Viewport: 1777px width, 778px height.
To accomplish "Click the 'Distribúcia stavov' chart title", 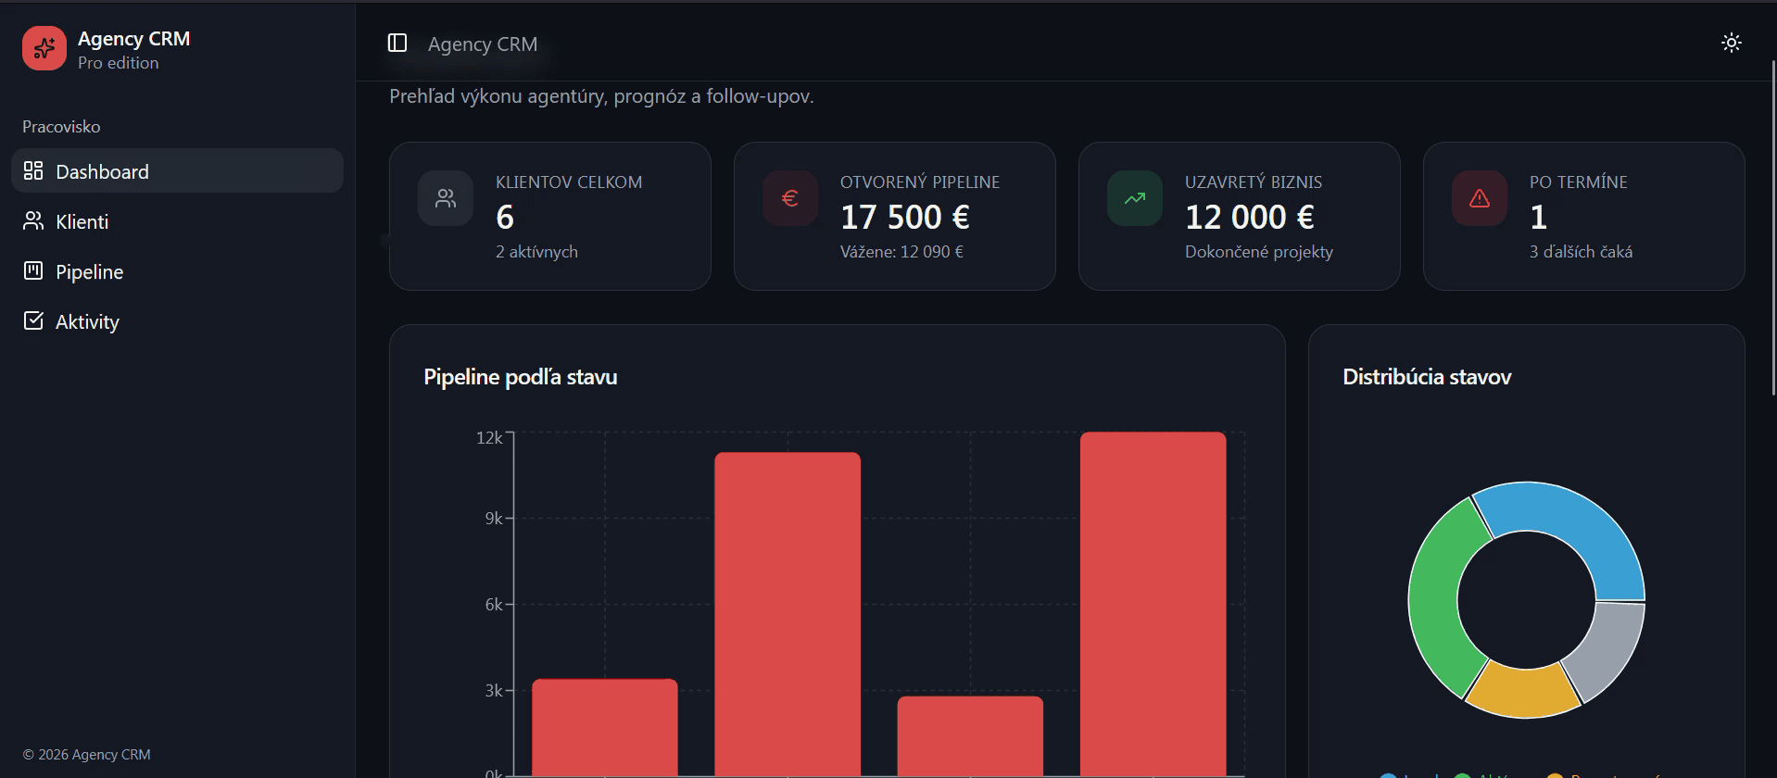I will 1427,377.
